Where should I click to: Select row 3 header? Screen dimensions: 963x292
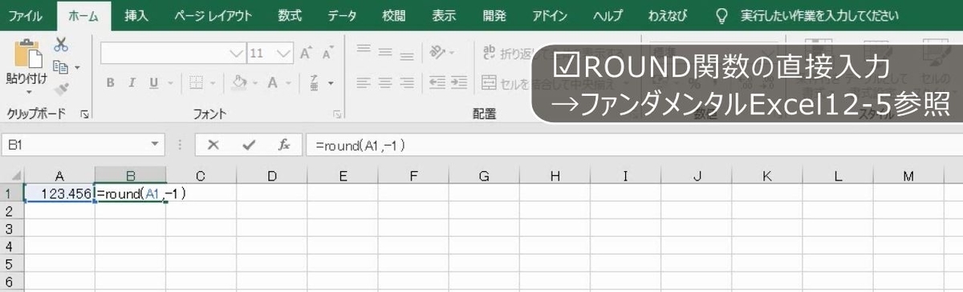(x=11, y=229)
